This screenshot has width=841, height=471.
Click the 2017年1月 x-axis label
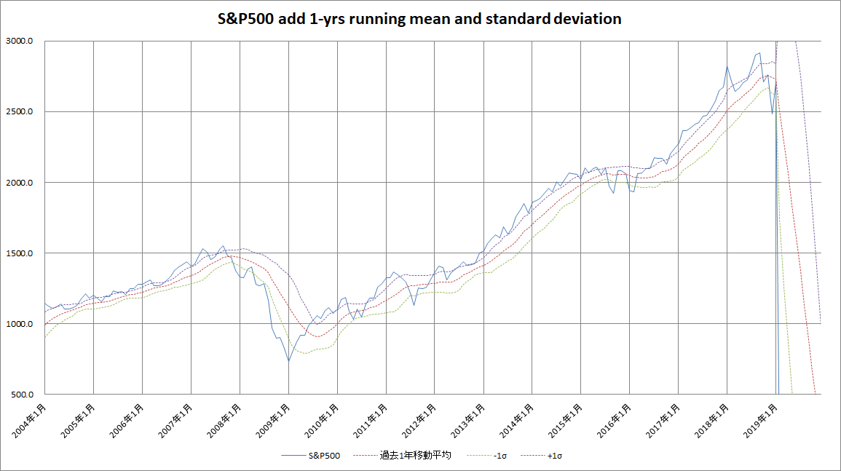click(663, 421)
